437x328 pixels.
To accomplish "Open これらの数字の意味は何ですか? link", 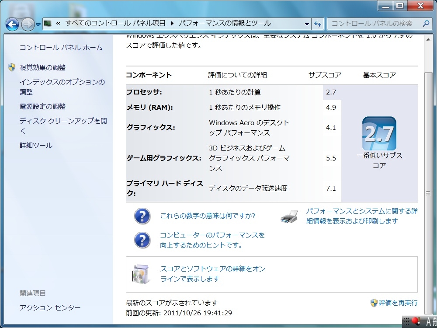I will tap(208, 216).
